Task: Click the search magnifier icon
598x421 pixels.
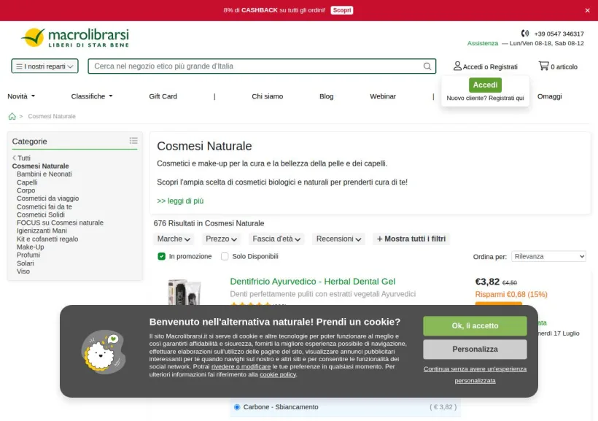Action: 427,66
